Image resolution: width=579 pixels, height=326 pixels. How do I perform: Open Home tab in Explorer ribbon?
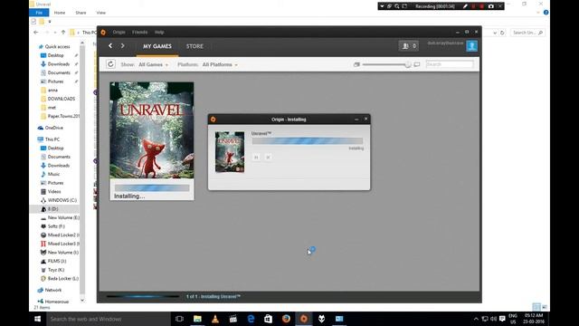[60, 13]
